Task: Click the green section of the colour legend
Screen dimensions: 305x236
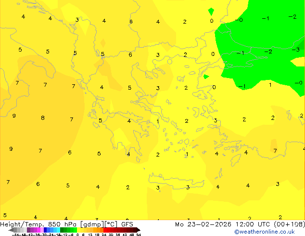Action: point(69,230)
